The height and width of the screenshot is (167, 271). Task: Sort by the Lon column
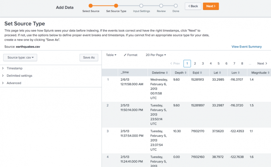(x=235, y=73)
